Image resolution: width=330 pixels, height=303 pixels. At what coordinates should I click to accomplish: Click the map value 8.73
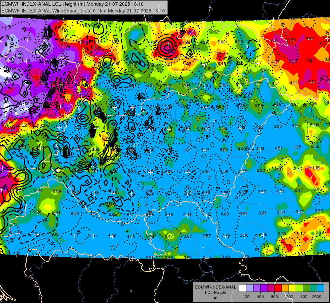click(x=75, y=213)
